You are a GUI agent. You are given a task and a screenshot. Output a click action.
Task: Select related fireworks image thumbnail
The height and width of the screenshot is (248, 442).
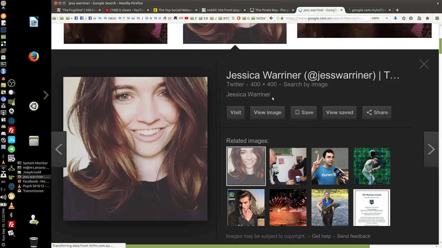coord(288,207)
